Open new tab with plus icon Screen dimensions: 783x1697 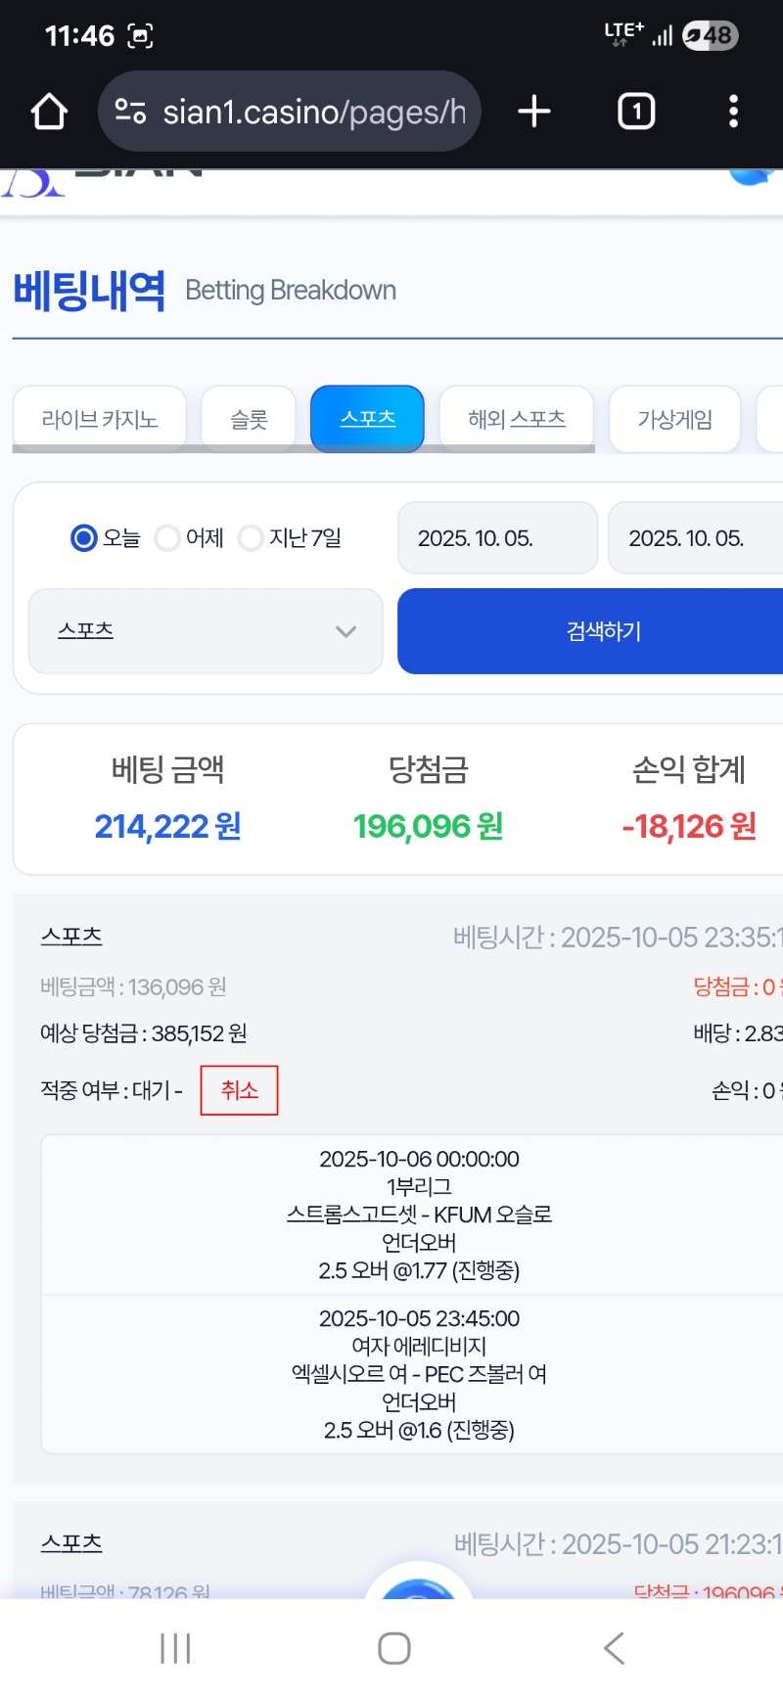pyautogui.click(x=534, y=112)
